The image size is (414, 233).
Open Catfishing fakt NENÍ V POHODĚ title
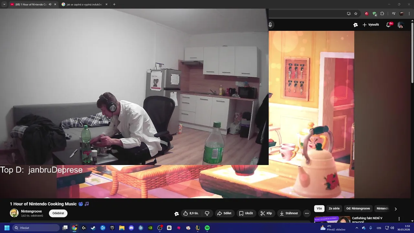(x=367, y=220)
